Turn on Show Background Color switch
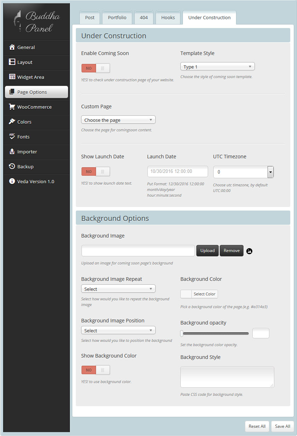This screenshot has width=297, height=436. [96, 370]
